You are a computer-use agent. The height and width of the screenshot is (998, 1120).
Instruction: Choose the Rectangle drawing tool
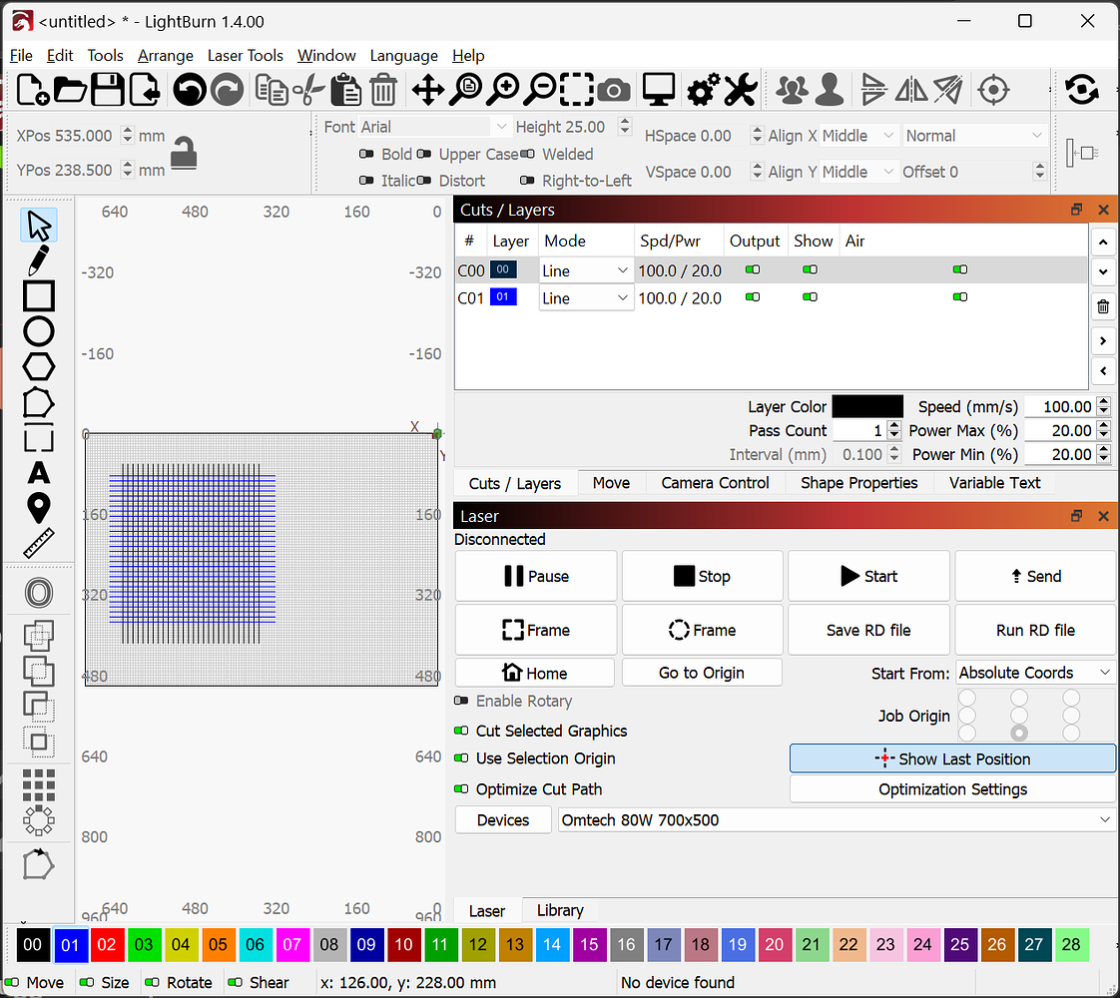[x=38, y=296]
